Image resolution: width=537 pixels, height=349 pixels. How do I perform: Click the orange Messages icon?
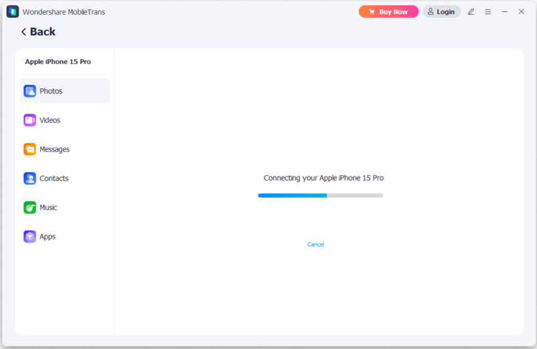[x=29, y=149]
